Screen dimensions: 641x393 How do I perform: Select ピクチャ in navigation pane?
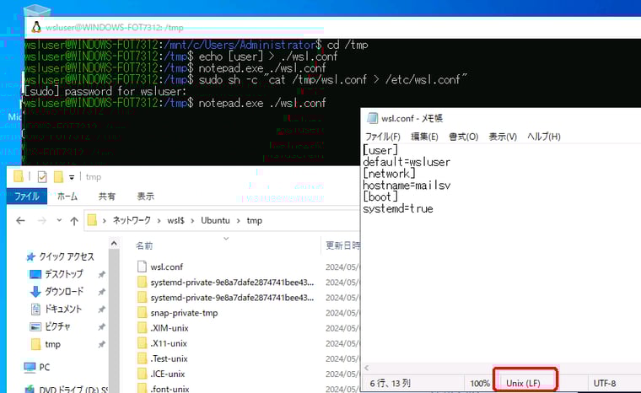click(x=57, y=326)
